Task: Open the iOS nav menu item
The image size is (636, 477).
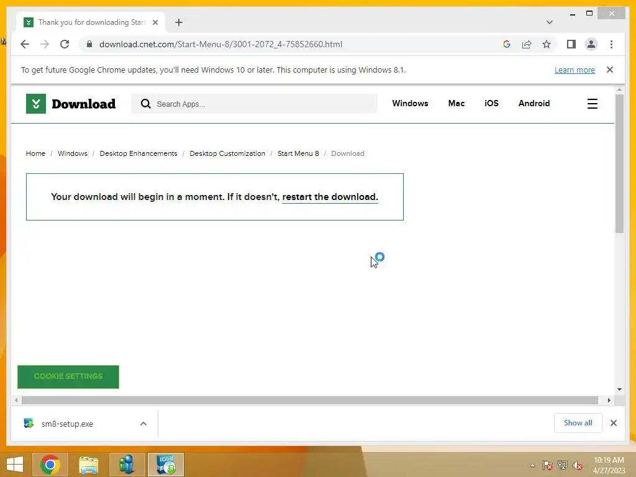Action: tap(491, 104)
